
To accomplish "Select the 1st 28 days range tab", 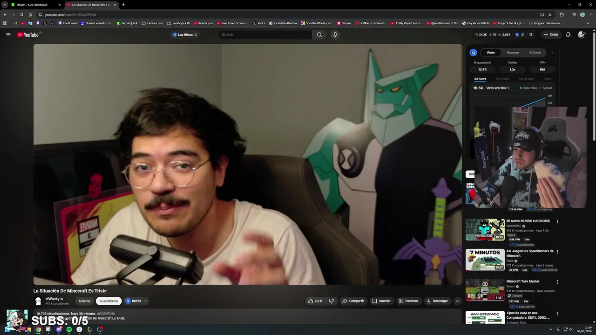I will pyautogui.click(x=527, y=79).
